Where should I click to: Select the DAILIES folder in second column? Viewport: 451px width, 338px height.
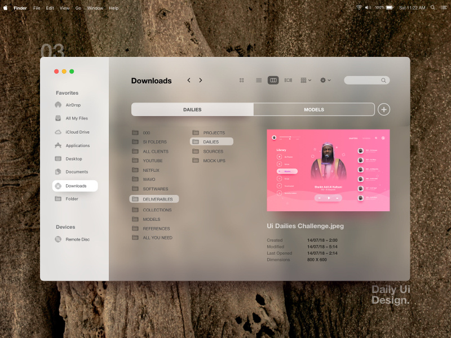[211, 141]
